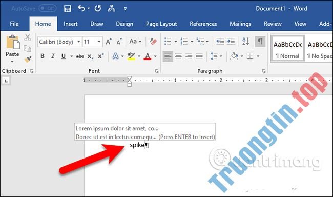Toggle superscript formatting
The height and width of the screenshot is (197, 333).
100,56
